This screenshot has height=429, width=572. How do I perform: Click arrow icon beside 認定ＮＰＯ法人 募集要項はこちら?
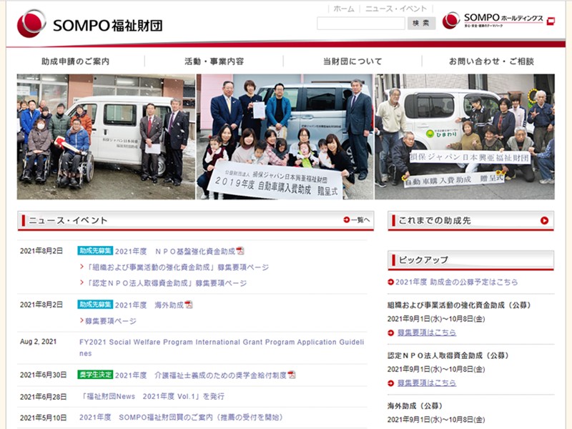tap(390, 383)
